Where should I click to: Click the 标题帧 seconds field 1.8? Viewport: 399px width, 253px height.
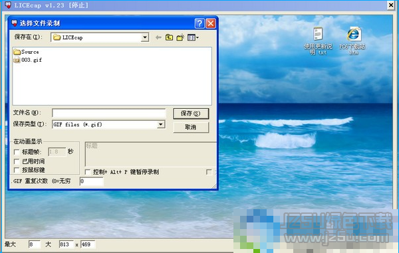click(x=57, y=152)
